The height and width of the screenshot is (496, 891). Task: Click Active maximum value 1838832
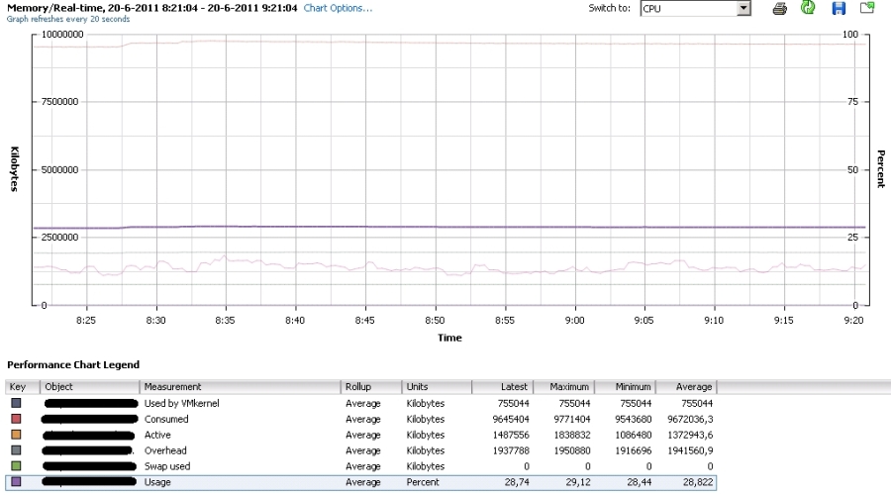click(572, 435)
